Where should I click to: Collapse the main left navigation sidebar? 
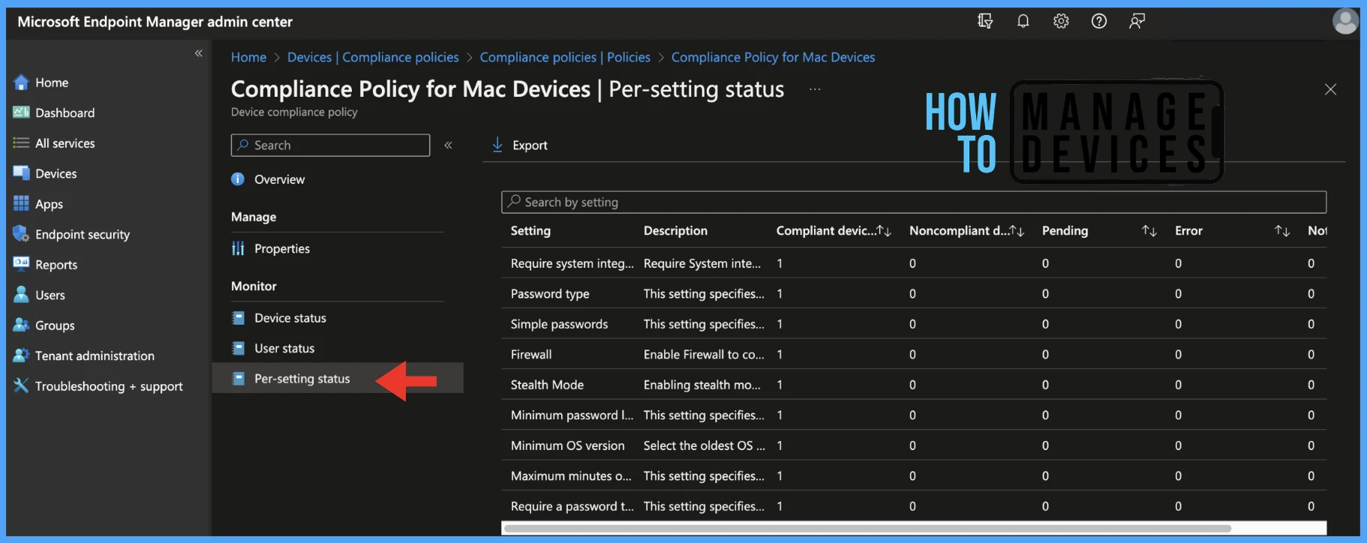(199, 53)
